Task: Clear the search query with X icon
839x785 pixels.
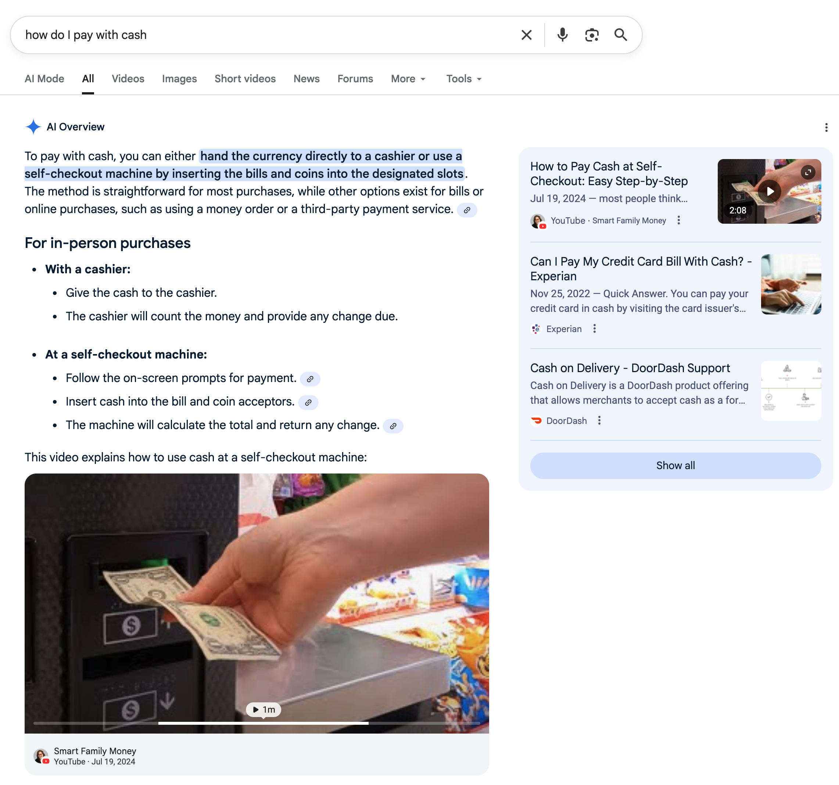Action: 526,35
